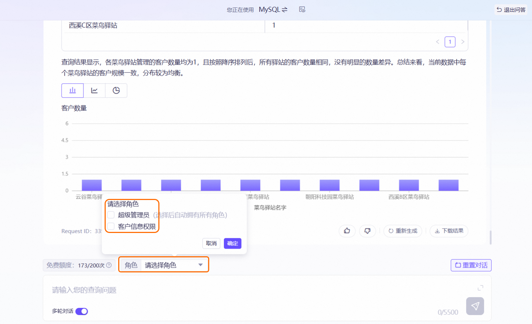Give a thumbs down to the answer
The width and height of the screenshot is (532, 324).
367,231
